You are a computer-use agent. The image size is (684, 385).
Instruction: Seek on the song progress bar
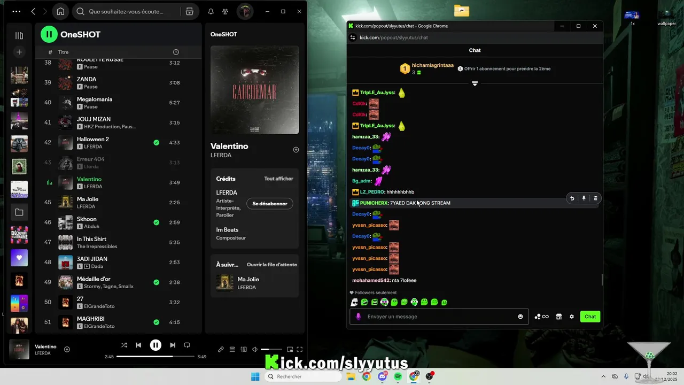pos(156,357)
